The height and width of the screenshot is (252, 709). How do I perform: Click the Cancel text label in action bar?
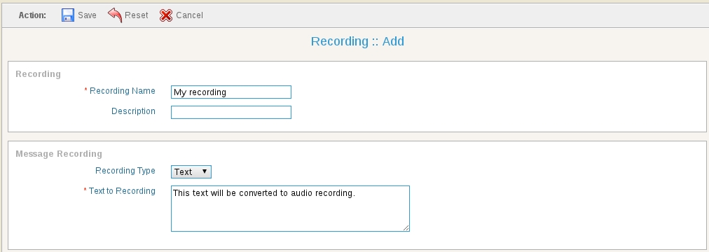click(189, 15)
